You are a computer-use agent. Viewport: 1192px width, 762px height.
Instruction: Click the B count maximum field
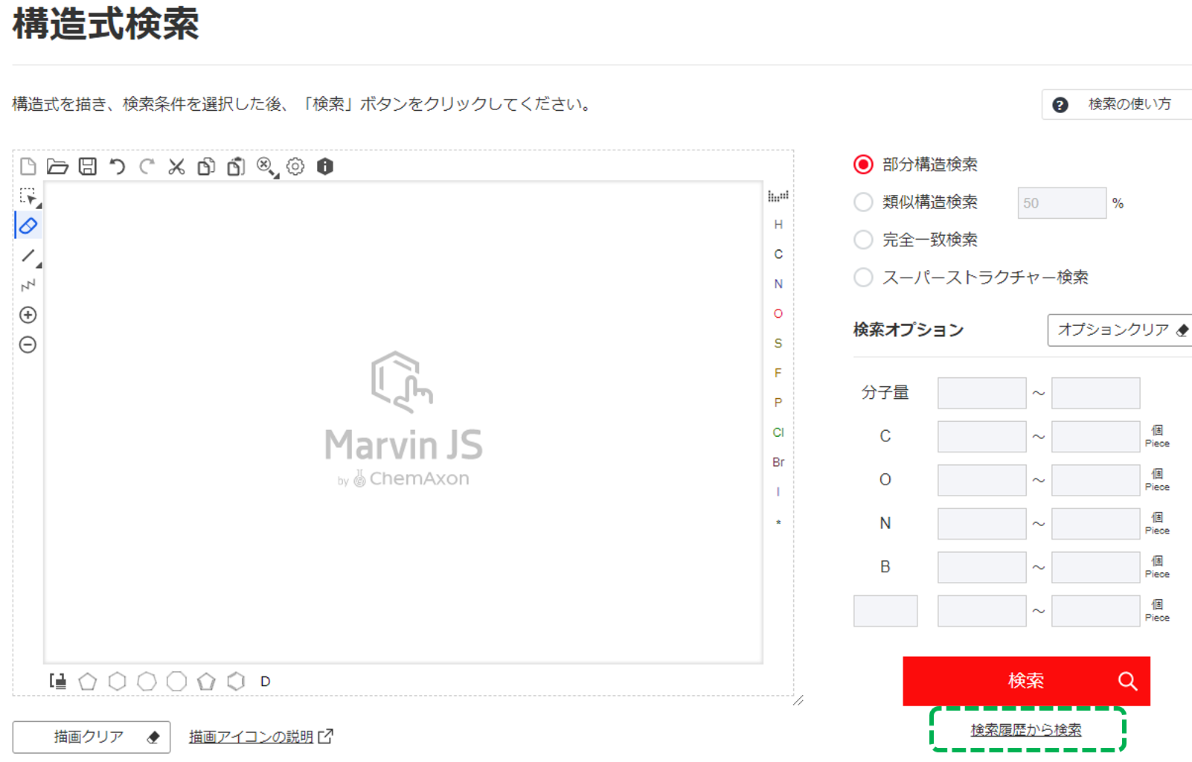(1096, 567)
